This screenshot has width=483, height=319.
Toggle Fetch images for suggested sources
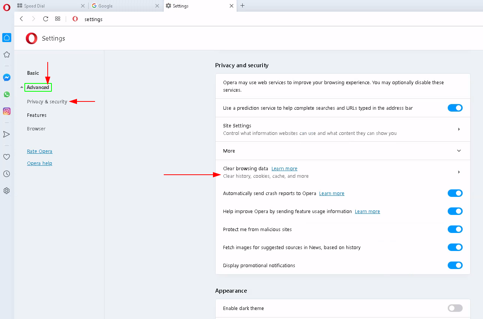click(x=455, y=247)
